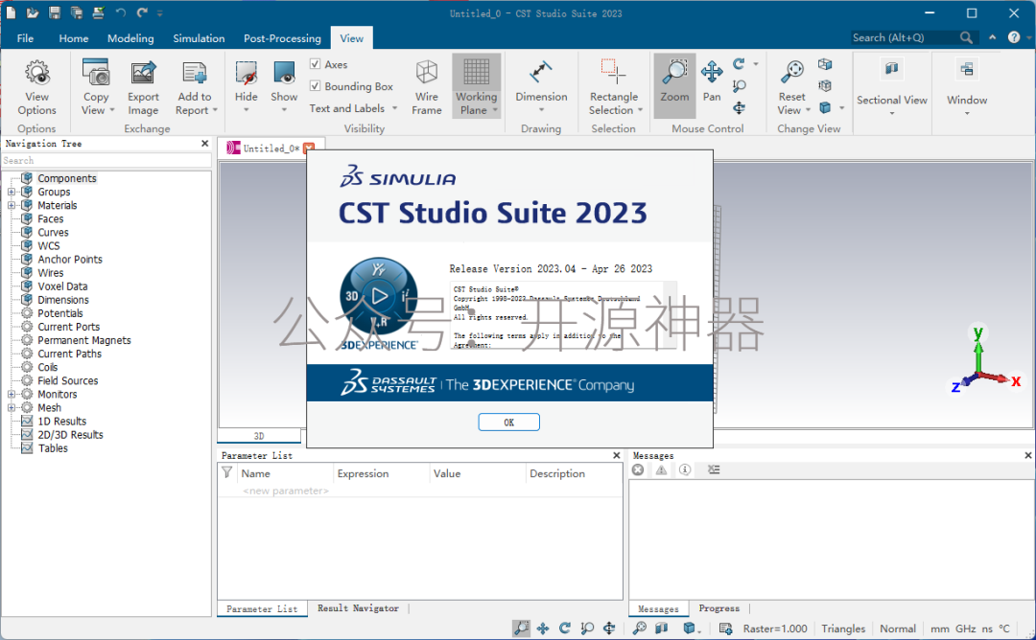Save the project via the quick toolbar
The width and height of the screenshot is (1036, 640).
pyautogui.click(x=54, y=12)
